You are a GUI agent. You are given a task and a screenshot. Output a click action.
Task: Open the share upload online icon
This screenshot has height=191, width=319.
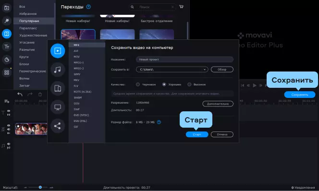[x=58, y=126]
